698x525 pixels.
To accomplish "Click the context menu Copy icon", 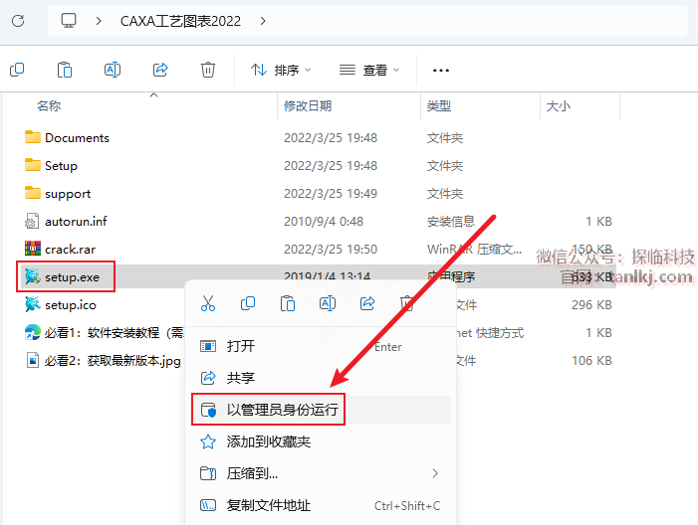I will 248,303.
